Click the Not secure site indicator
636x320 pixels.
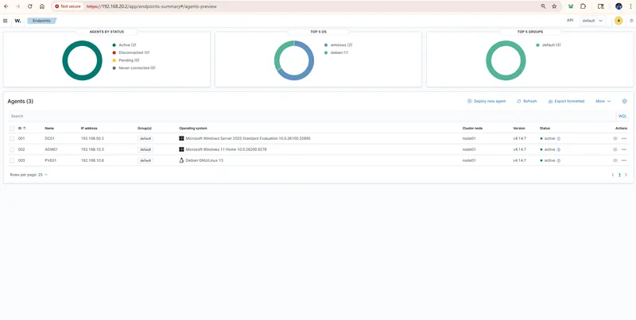pyautogui.click(x=68, y=6)
